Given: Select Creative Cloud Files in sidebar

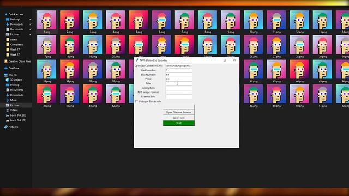Looking at the screenshot, I should [x=20, y=62].
